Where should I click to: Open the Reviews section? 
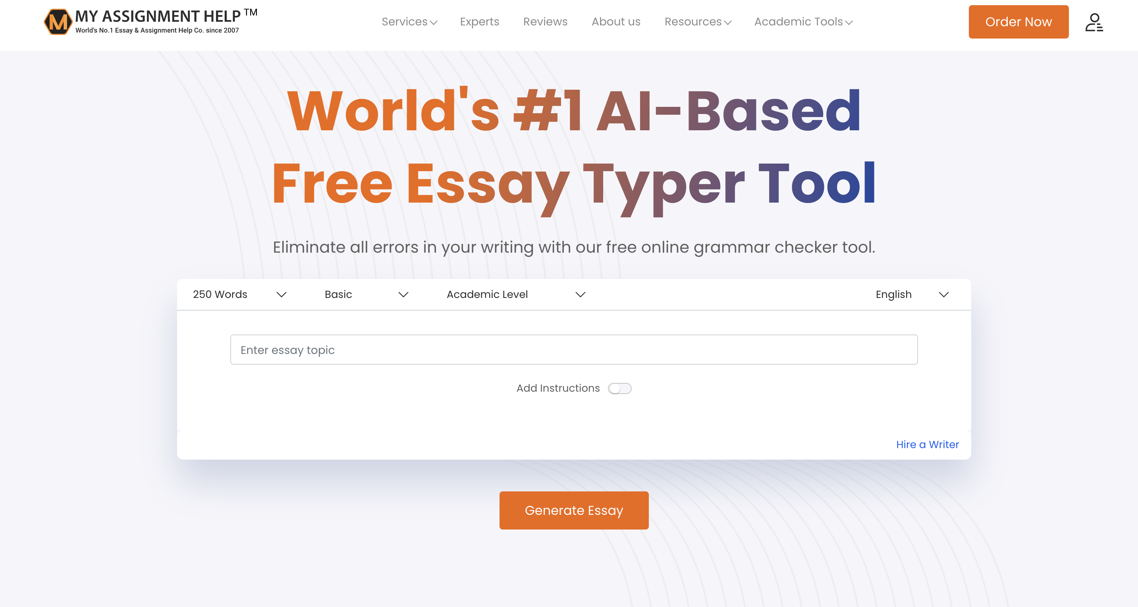point(545,21)
